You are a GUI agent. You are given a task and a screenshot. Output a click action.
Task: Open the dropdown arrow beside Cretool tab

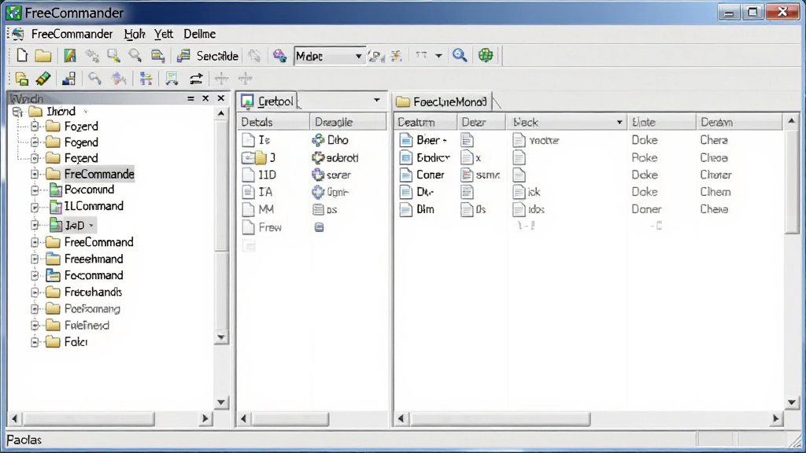377,100
